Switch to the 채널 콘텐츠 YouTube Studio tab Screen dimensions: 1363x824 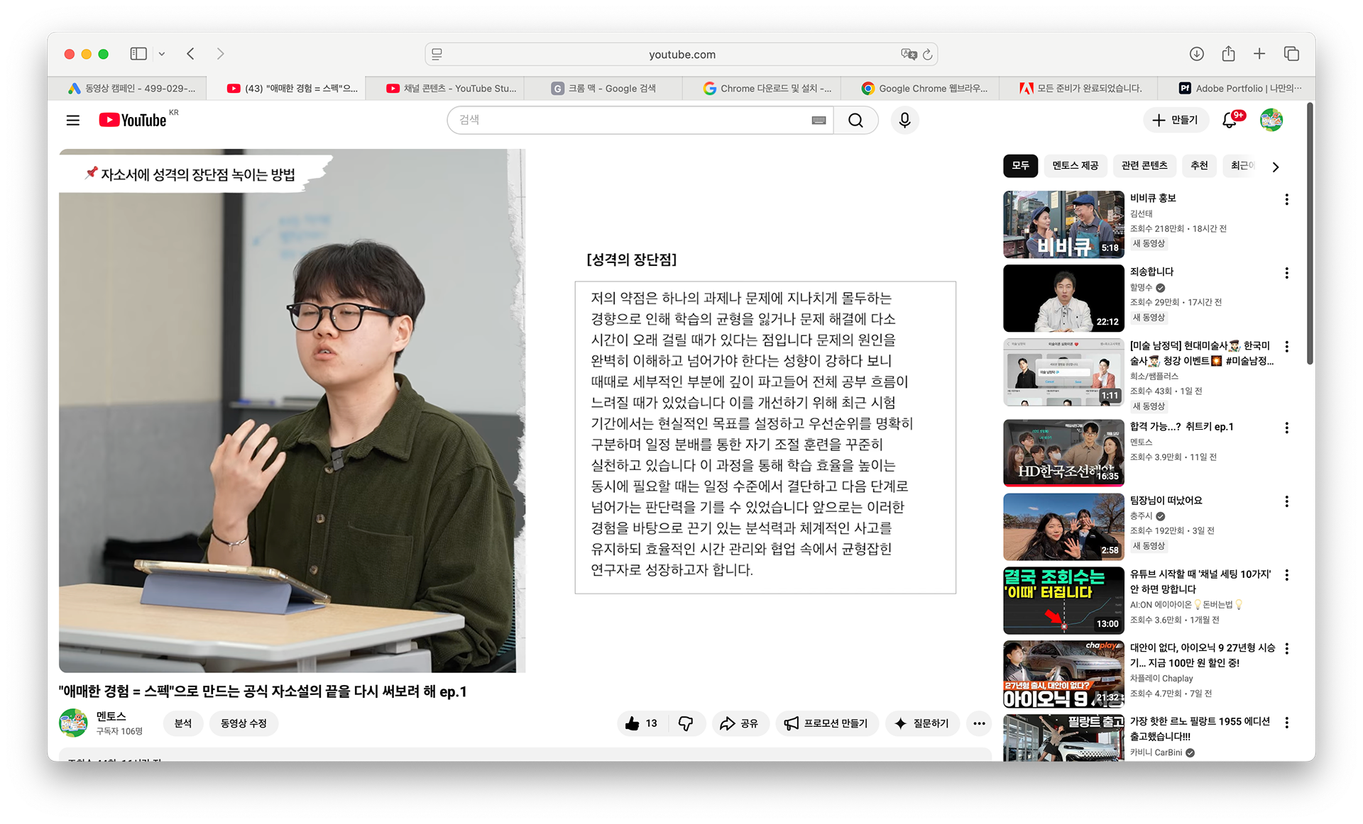(451, 89)
